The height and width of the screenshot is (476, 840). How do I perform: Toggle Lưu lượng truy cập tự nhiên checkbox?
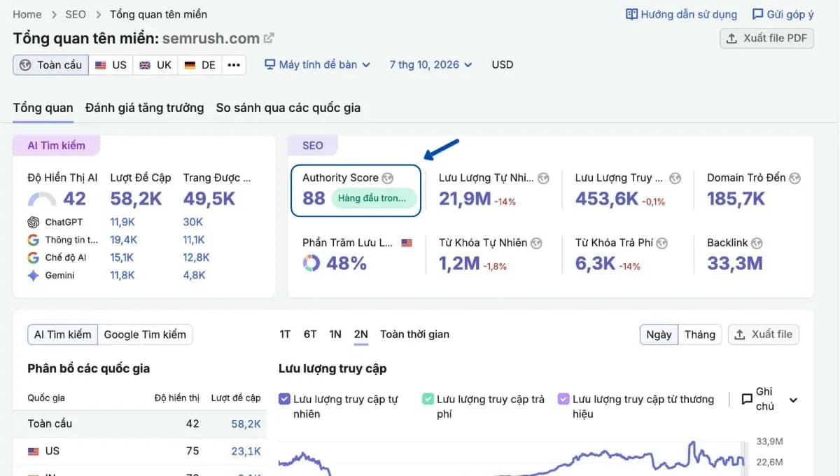point(284,399)
